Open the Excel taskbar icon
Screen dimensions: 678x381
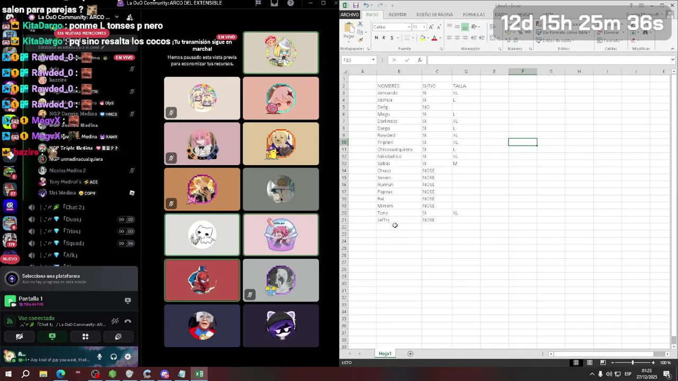199,374
